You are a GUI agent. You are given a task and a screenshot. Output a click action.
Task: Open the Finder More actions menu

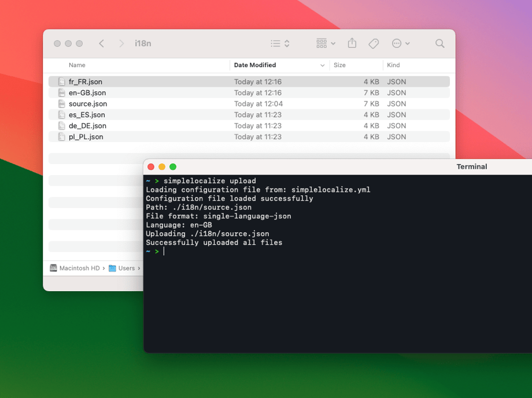point(401,43)
